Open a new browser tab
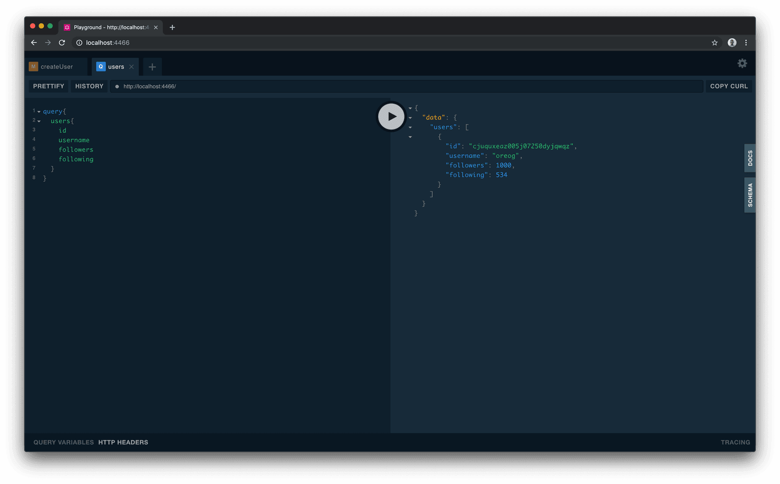Image resolution: width=780 pixels, height=484 pixels. pos(172,27)
